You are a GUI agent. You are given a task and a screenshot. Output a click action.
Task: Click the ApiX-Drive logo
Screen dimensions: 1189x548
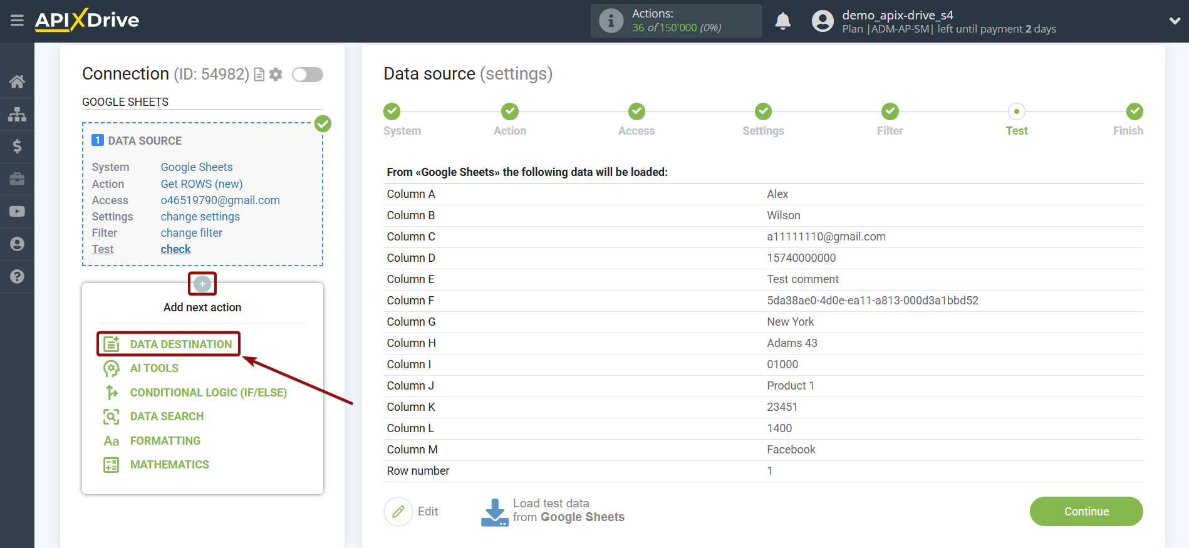click(87, 20)
